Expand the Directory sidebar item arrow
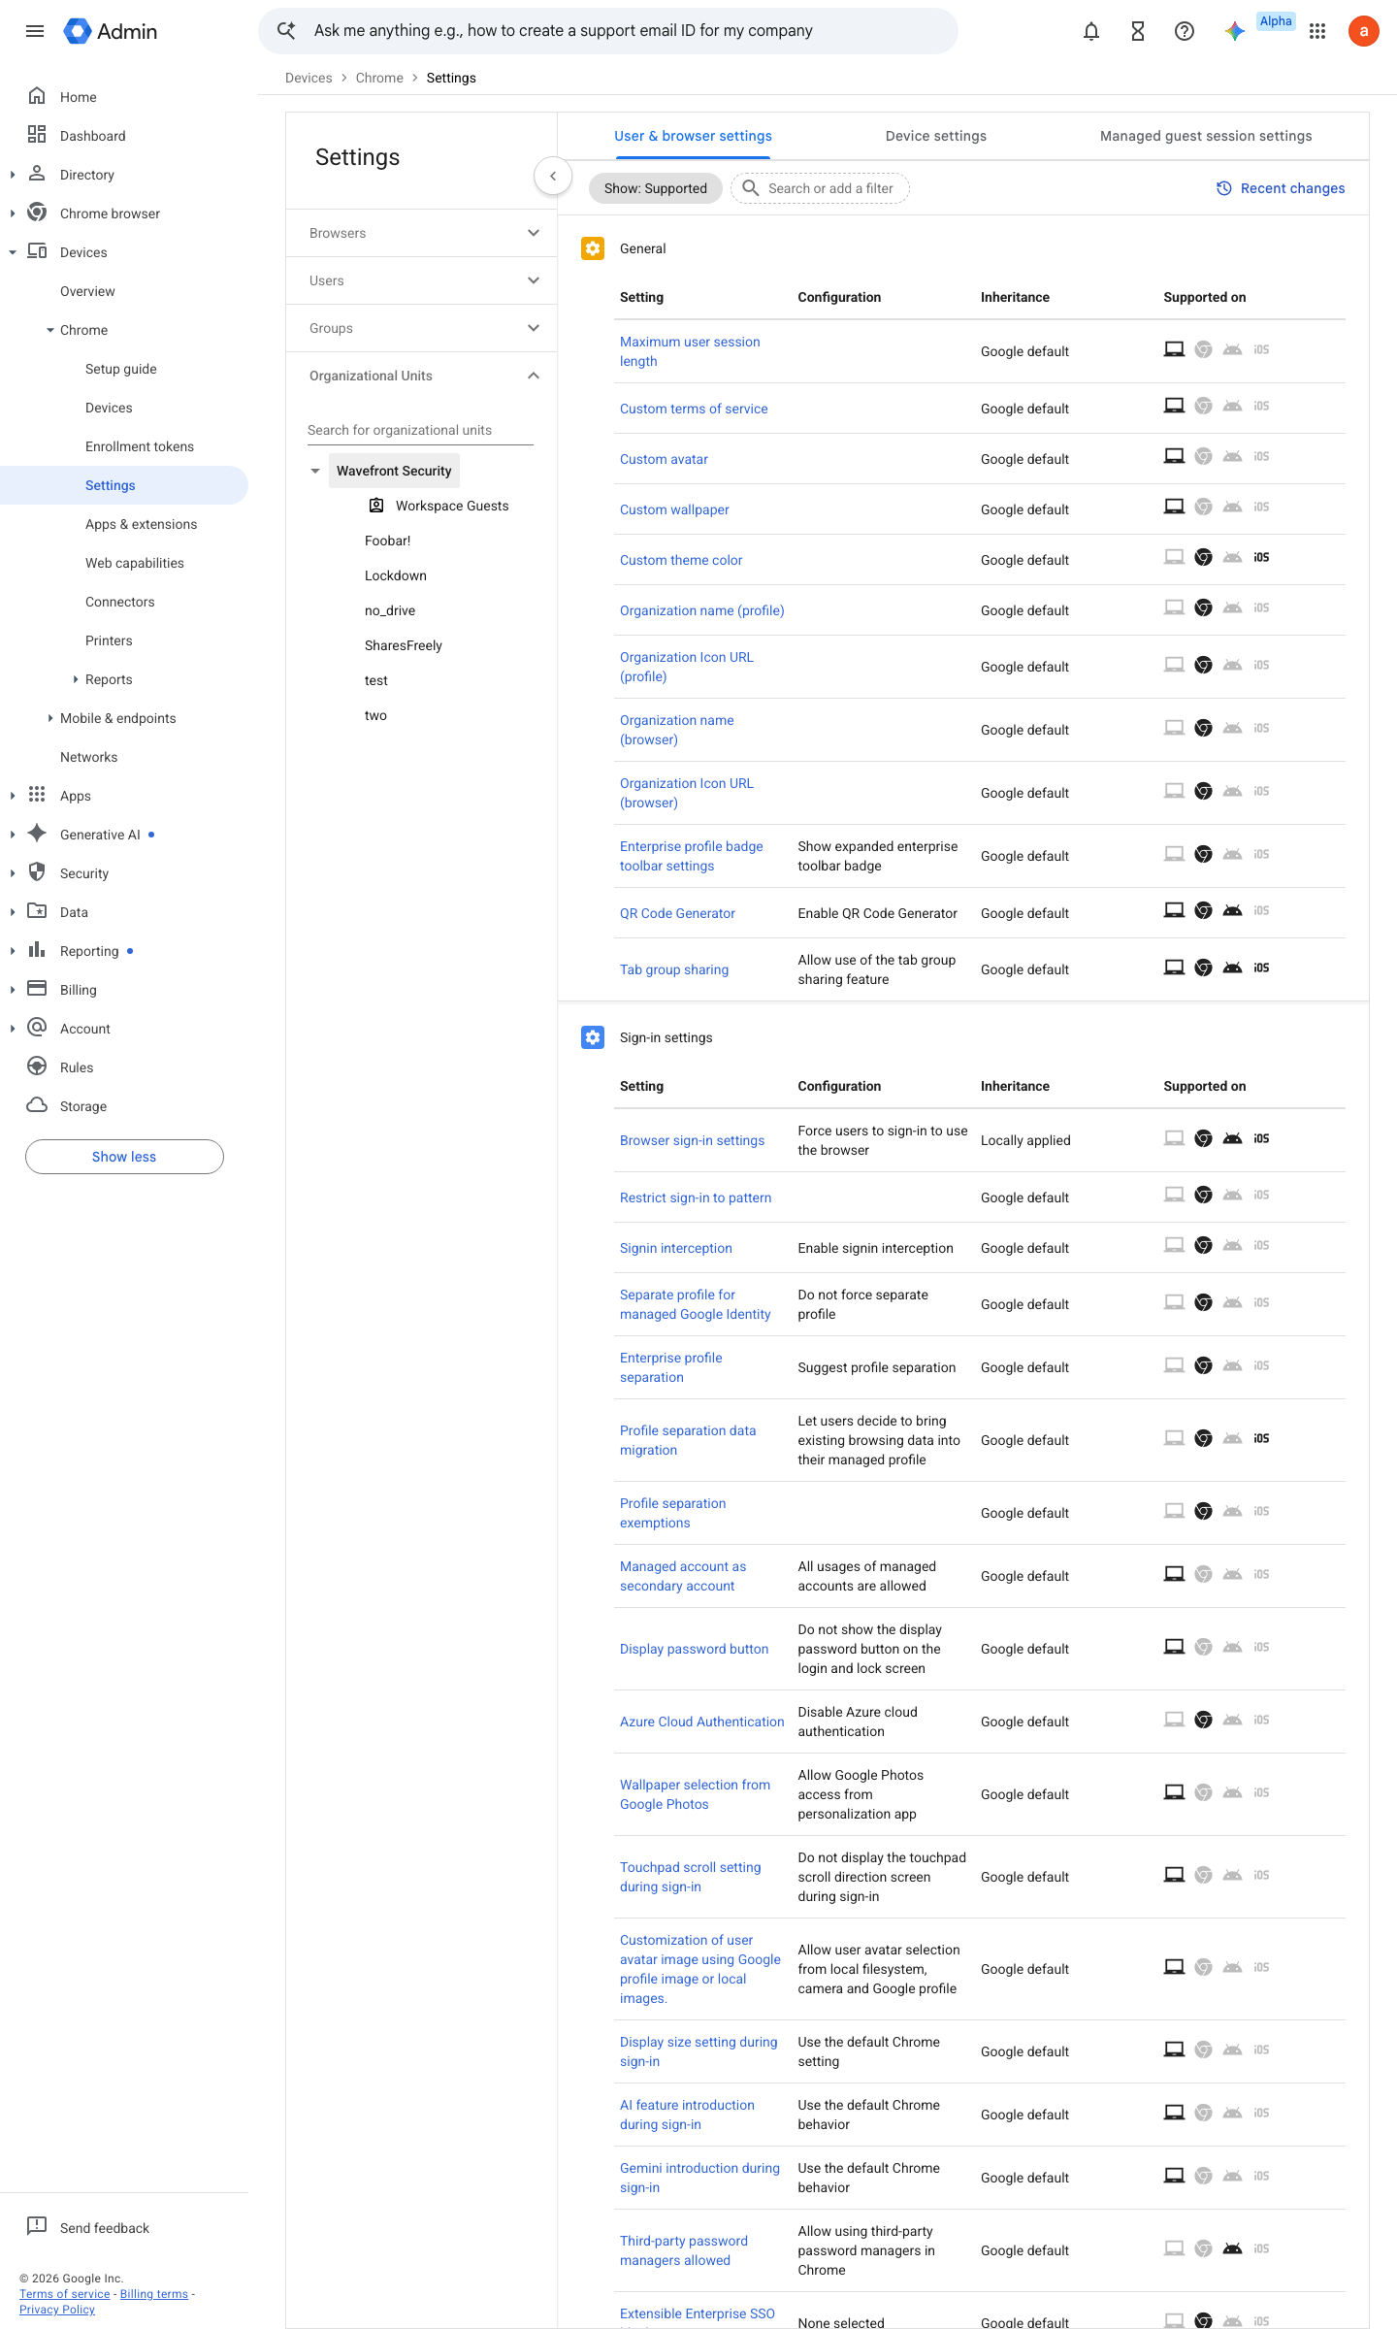 click(13, 175)
